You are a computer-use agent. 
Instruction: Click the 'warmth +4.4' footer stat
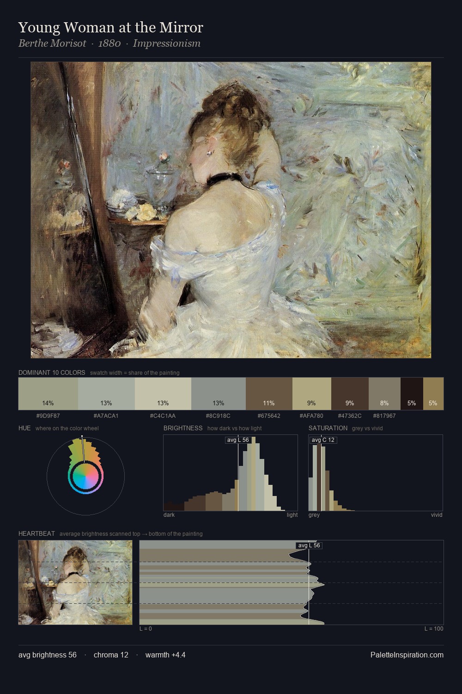point(165,655)
